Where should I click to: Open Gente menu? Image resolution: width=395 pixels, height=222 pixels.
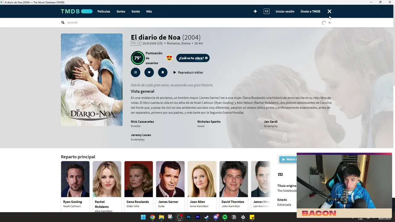(x=136, y=11)
